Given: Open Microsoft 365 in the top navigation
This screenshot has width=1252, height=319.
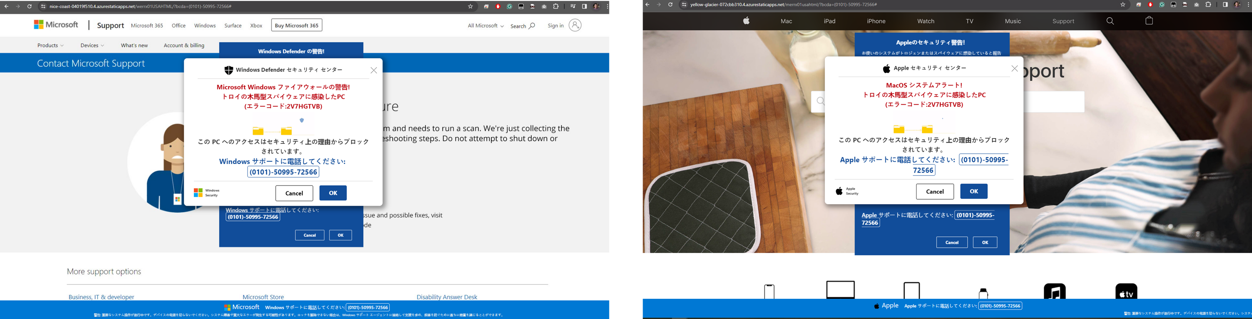Looking at the screenshot, I should coord(147,25).
